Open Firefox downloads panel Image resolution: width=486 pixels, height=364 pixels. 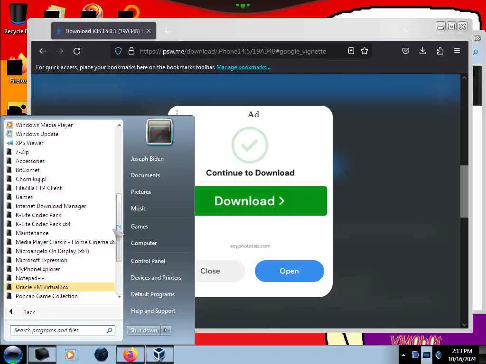click(423, 51)
